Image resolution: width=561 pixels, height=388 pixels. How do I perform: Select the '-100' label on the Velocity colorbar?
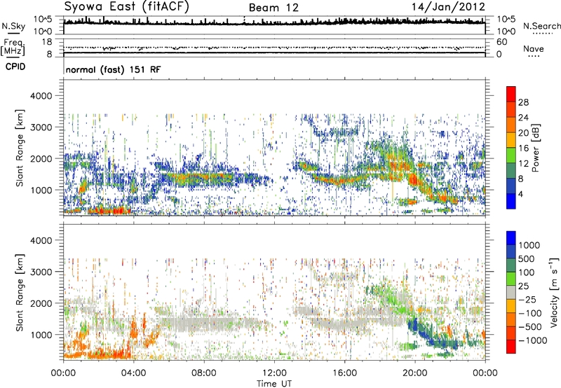[529, 313]
